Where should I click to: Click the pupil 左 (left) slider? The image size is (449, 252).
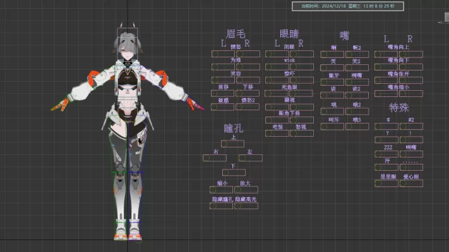242,158
